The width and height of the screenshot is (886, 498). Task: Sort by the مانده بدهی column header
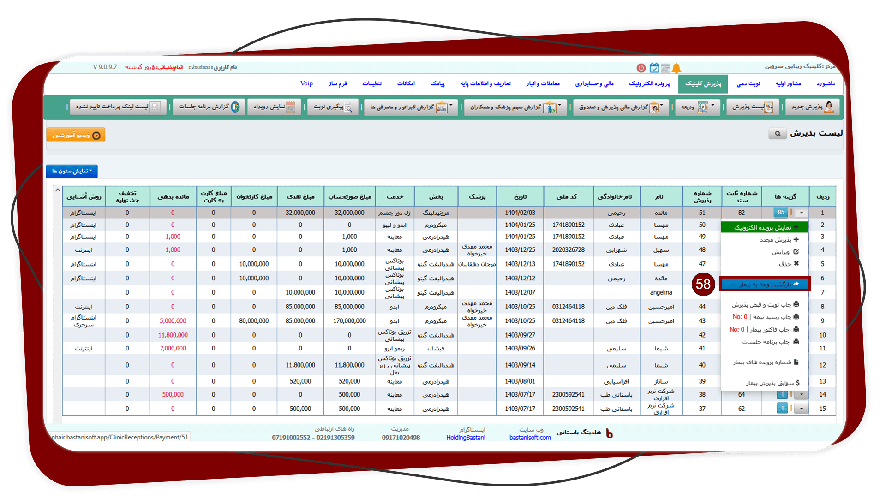(173, 197)
